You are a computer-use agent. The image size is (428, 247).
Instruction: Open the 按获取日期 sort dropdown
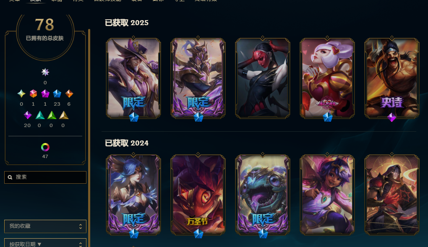click(45, 243)
